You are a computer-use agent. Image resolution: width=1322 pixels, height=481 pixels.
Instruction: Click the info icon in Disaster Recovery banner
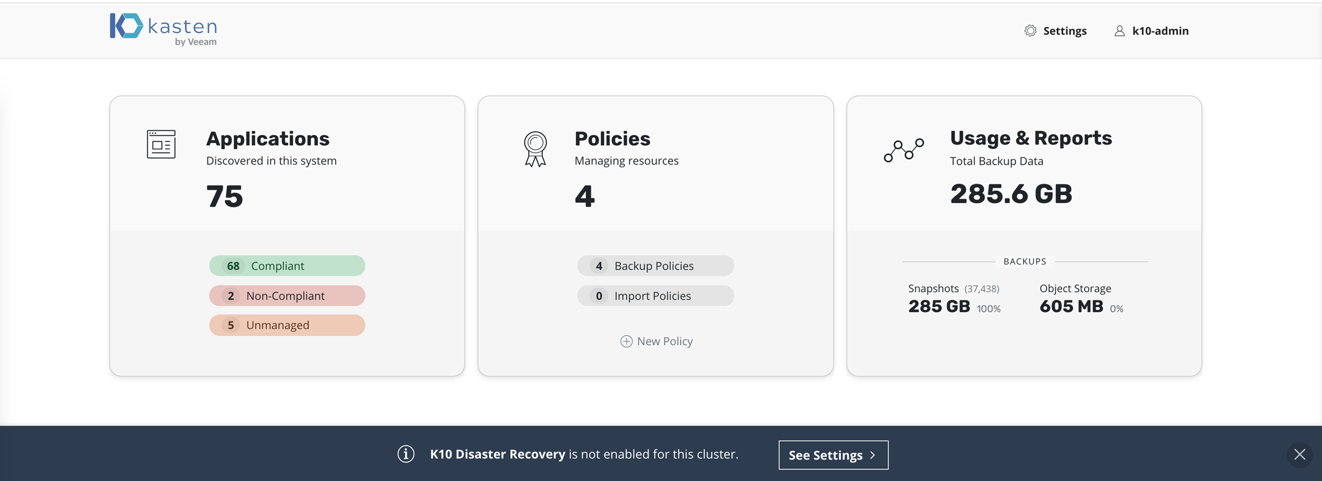(x=406, y=454)
